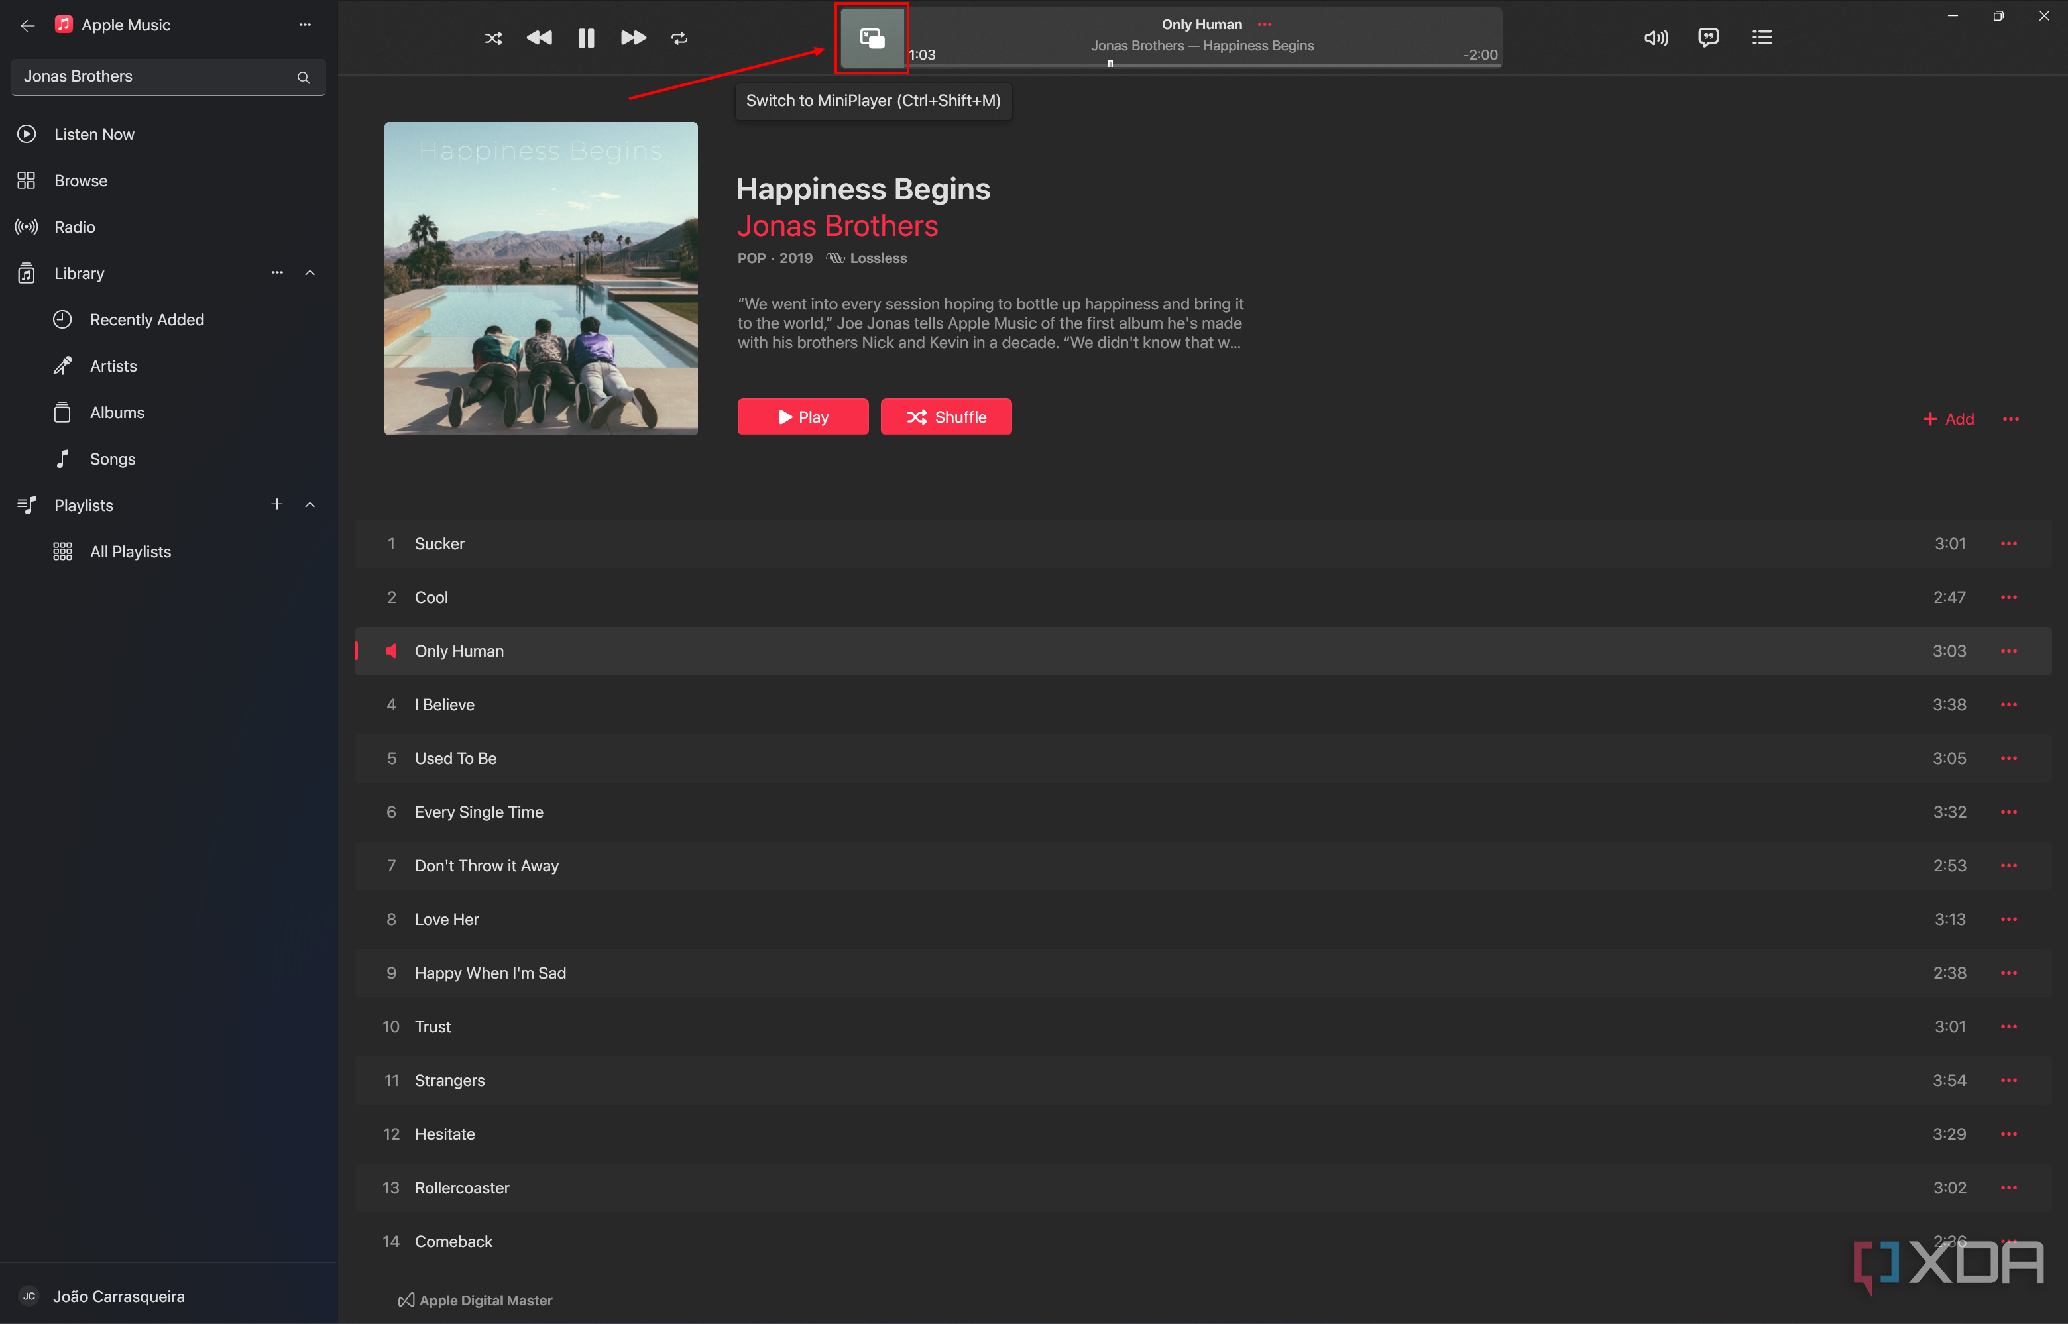
Task: Collapse the Playlists section
Action: (x=310, y=505)
